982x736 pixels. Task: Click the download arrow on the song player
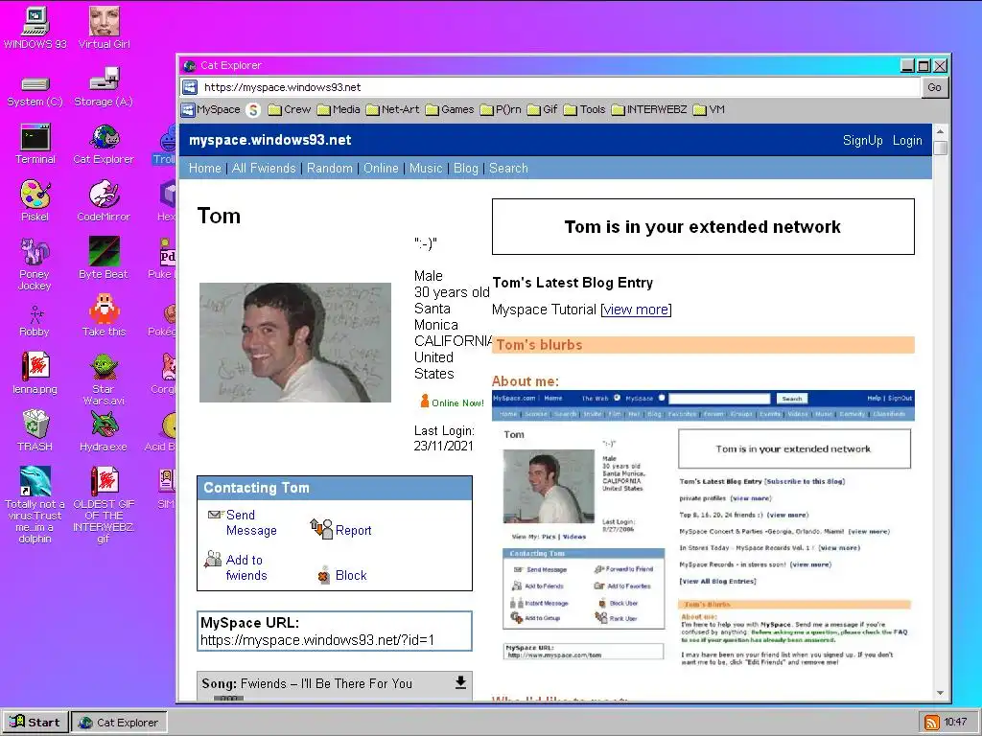[x=460, y=682]
